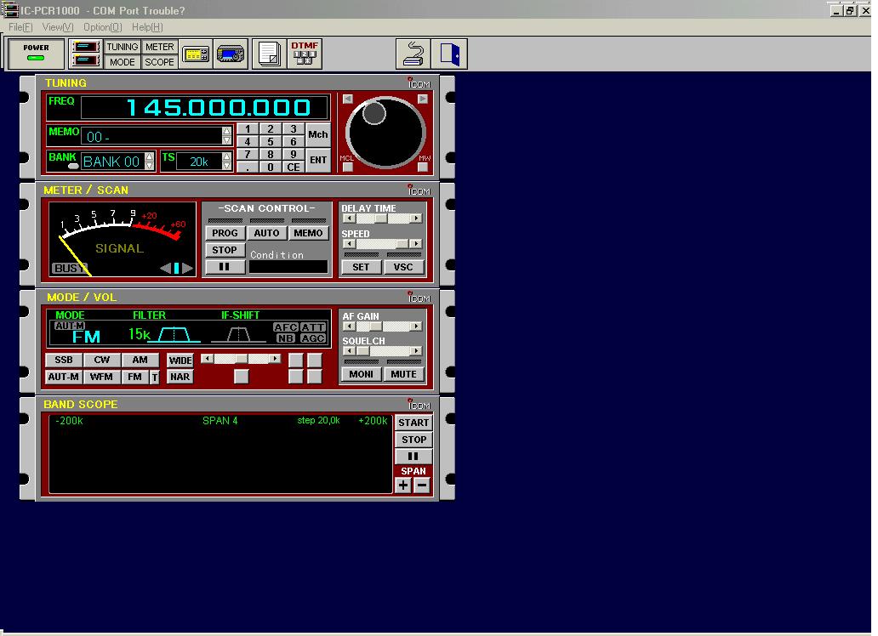Click Squelch slider left arrow
Screen dimensions: 878x636
tap(350, 351)
